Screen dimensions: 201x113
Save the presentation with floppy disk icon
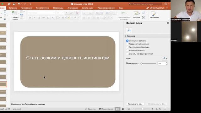point(14,4)
